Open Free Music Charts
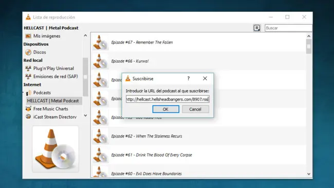Screen dimensions: 334x188 [x=50, y=109]
